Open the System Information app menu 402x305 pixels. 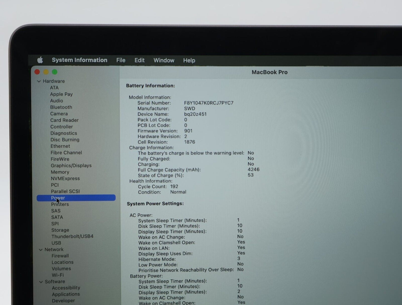tap(80, 60)
